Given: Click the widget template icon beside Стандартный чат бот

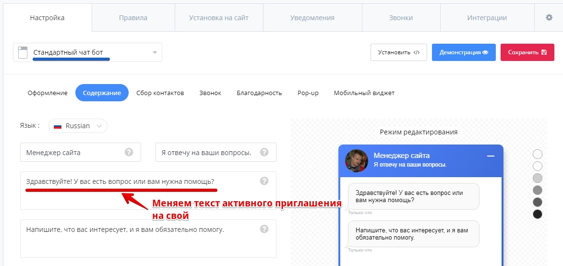Looking at the screenshot, I should point(23,52).
